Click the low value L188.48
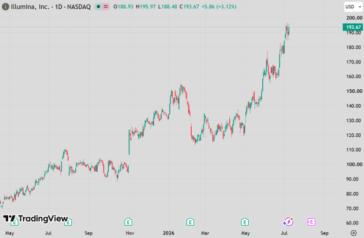The height and width of the screenshot is (238, 364). tap(168, 6)
